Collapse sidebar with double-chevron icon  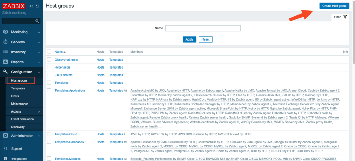click(x=31, y=6)
